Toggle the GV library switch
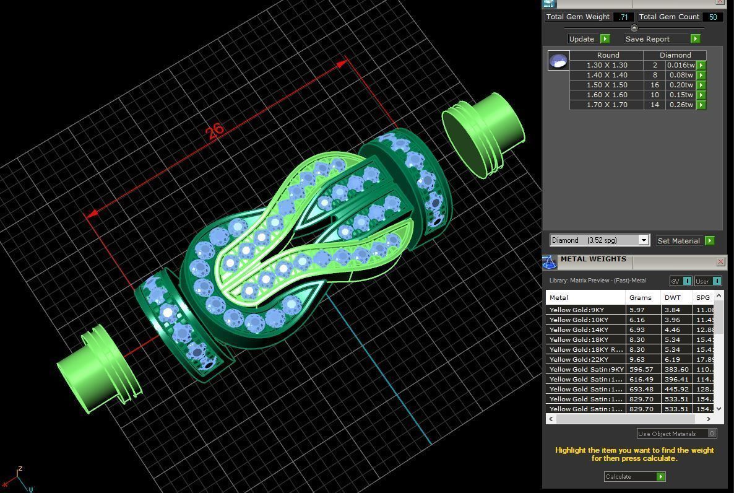734x493 pixels. click(687, 281)
